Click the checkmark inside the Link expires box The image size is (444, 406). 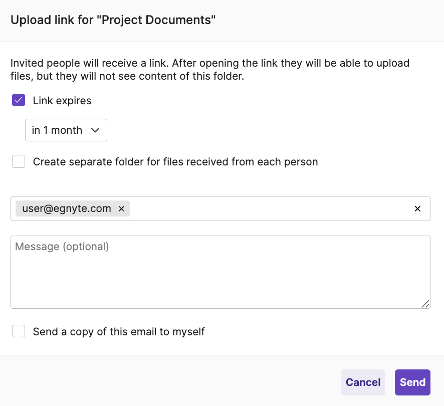tap(18, 100)
